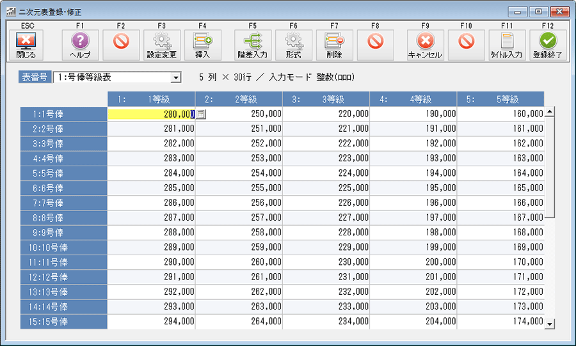Select row header 8:8号俸
Screen dimensions: 576x346
(63, 217)
